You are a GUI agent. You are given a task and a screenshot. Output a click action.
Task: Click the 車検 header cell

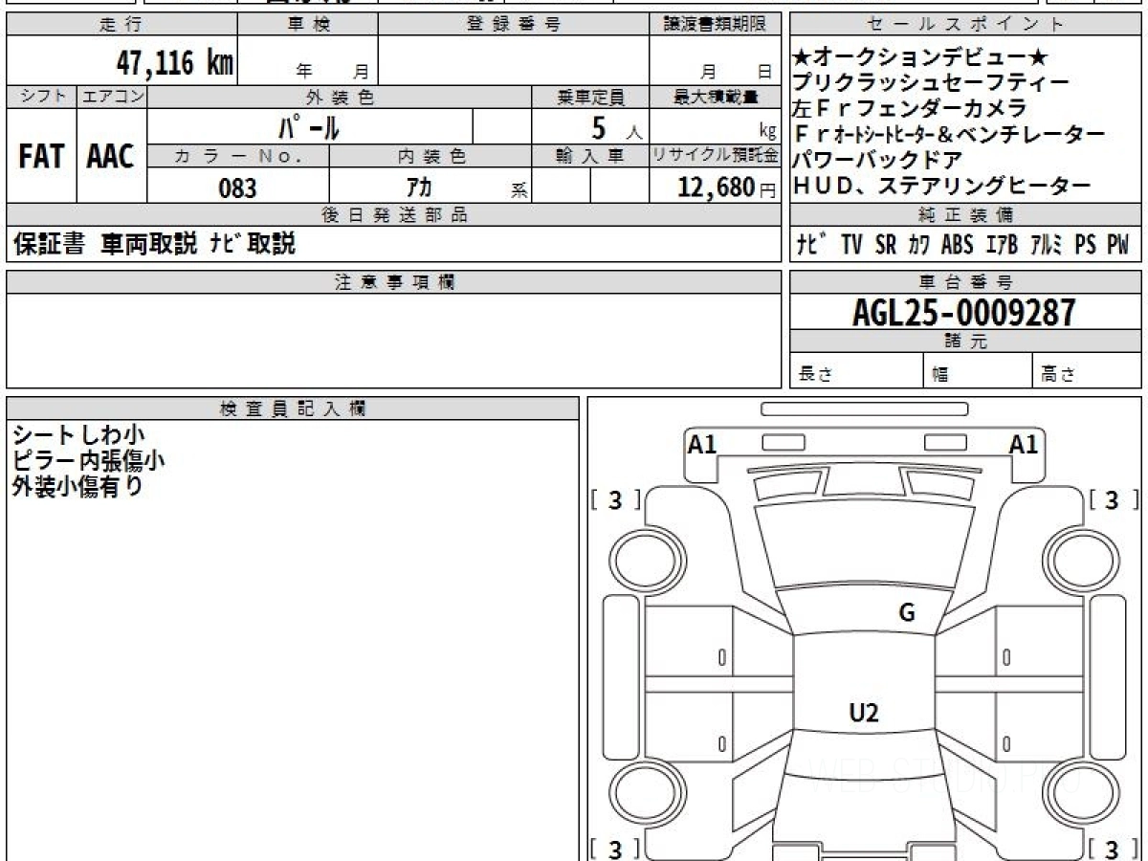pyautogui.click(x=308, y=25)
